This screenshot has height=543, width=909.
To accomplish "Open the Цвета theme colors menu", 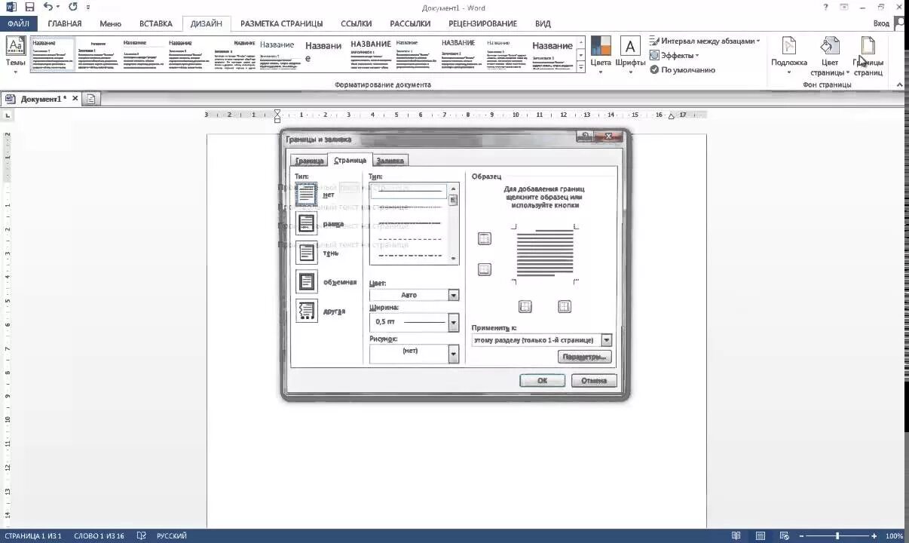I will click(x=601, y=54).
